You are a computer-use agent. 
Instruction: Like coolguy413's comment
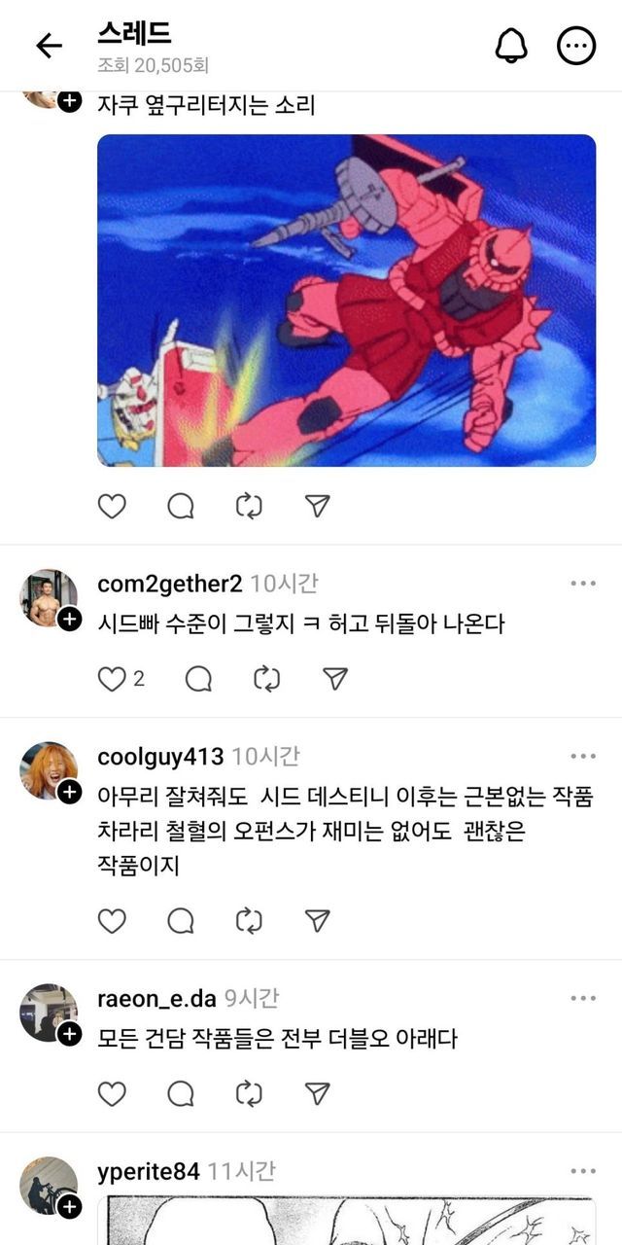tap(113, 920)
